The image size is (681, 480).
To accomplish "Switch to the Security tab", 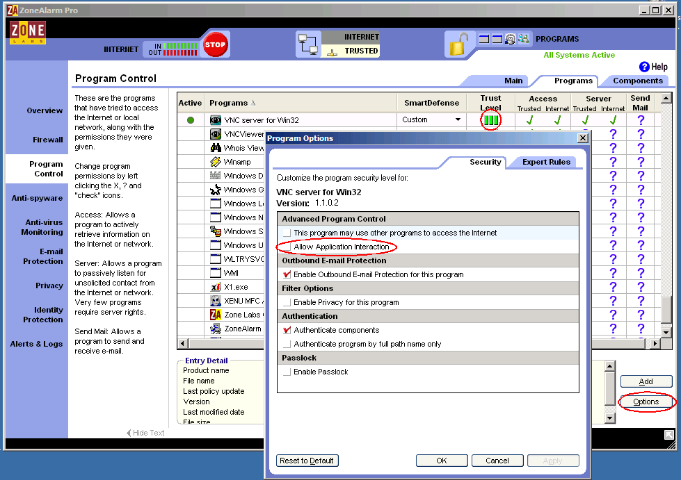I will (485, 162).
